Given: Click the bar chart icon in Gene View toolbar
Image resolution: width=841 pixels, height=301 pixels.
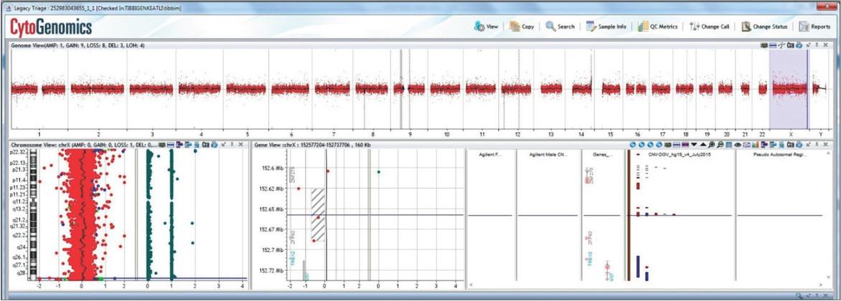Looking at the screenshot, I should (x=755, y=145).
